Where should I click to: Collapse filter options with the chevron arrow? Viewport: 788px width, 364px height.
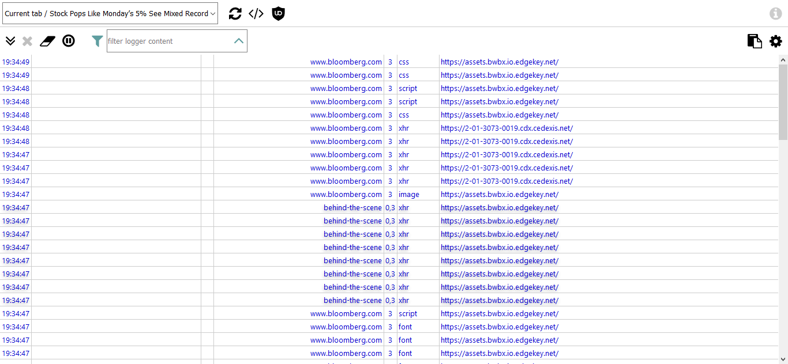point(239,41)
